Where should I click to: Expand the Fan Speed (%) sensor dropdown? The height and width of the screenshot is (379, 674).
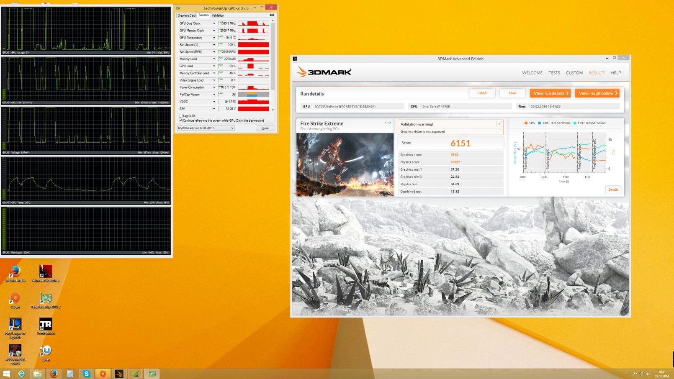click(x=214, y=45)
